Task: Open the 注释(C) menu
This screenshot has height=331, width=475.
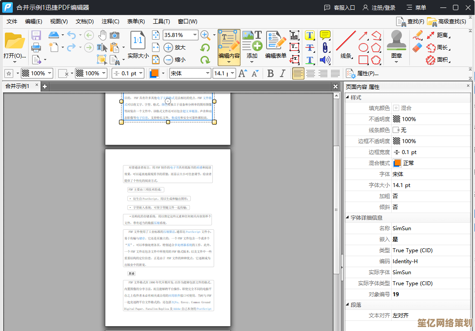Action: [110, 21]
